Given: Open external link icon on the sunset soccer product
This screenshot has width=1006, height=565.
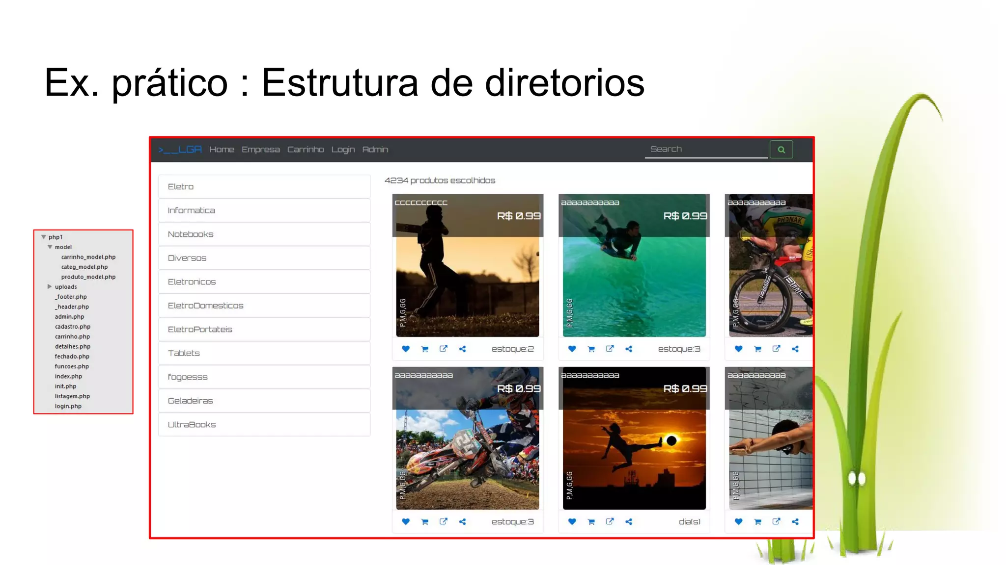Looking at the screenshot, I should [610, 521].
